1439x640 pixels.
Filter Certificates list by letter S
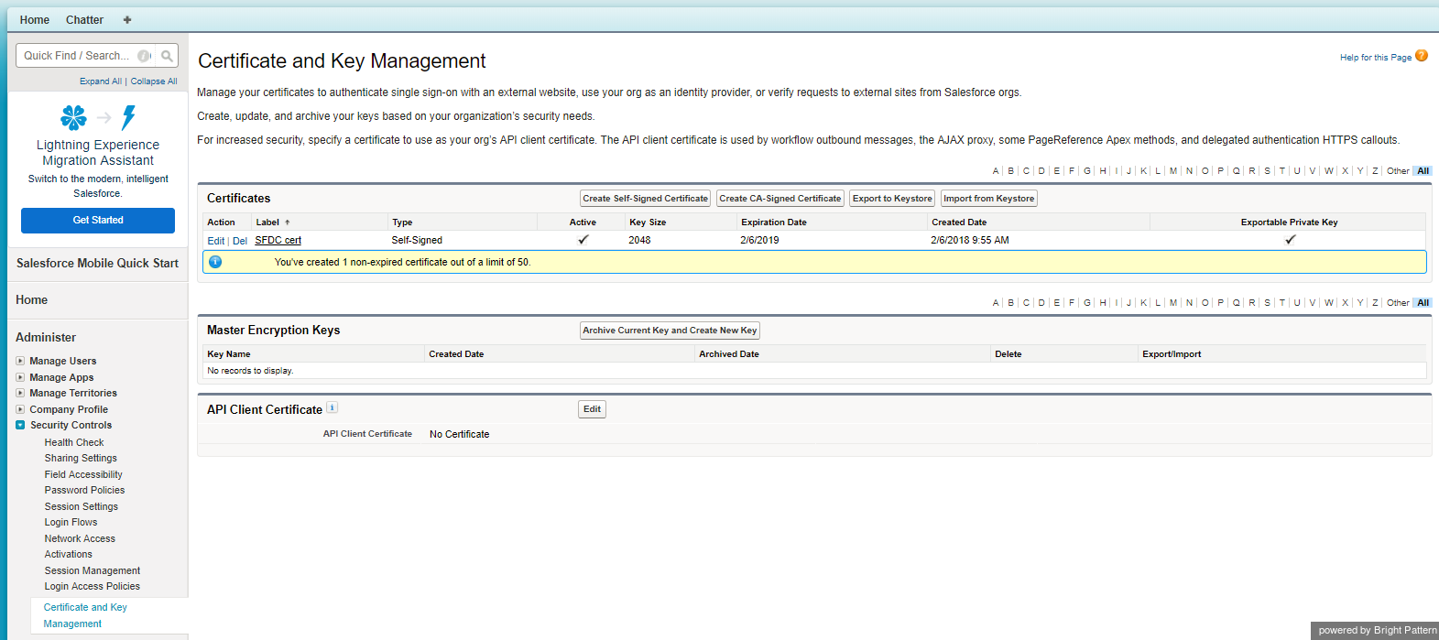pyautogui.click(x=1267, y=171)
